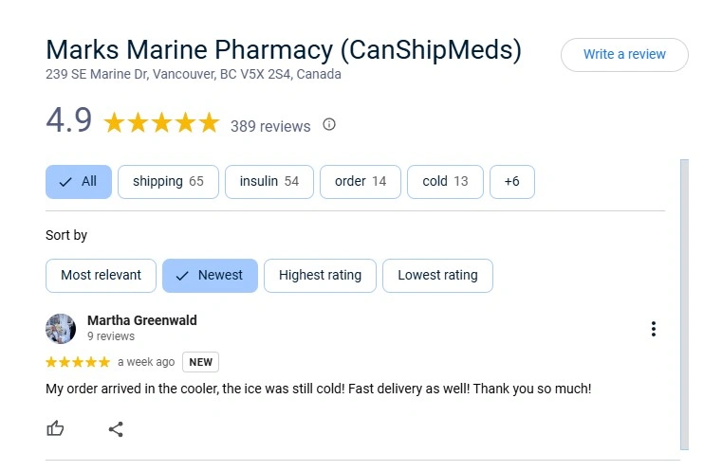Click the thumbs-up like icon
This screenshot has height=471, width=722.
tap(55, 428)
